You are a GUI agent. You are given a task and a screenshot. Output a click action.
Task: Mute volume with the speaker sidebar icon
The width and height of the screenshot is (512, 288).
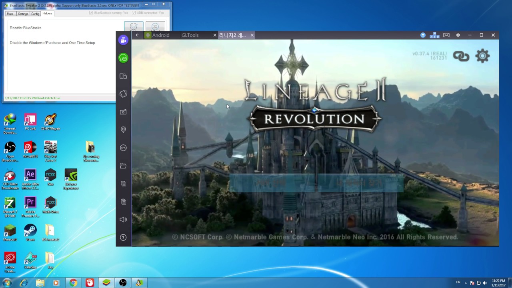click(x=123, y=220)
